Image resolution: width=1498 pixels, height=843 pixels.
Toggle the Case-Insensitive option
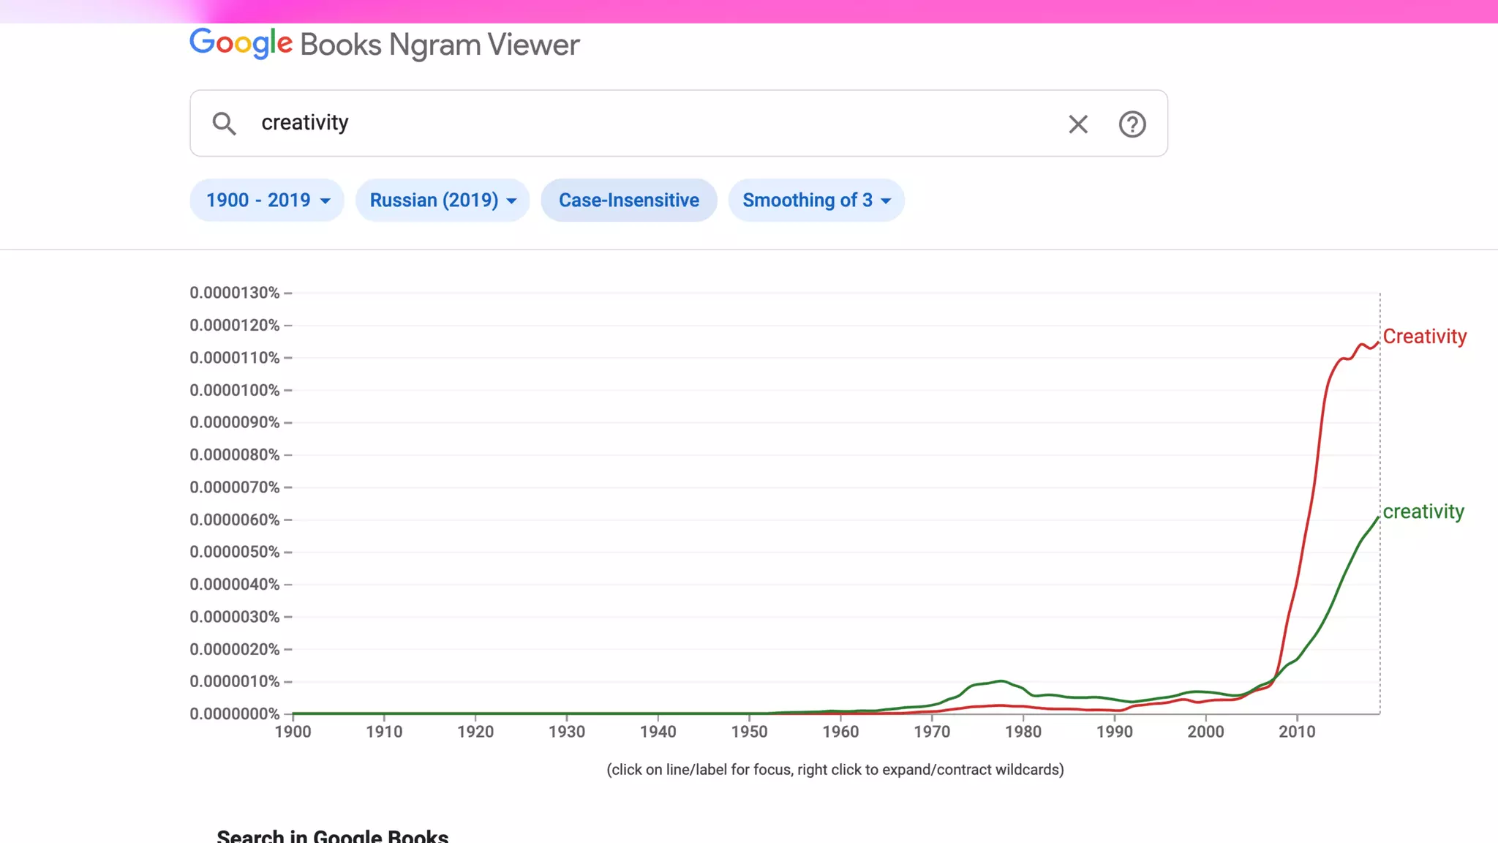(628, 201)
